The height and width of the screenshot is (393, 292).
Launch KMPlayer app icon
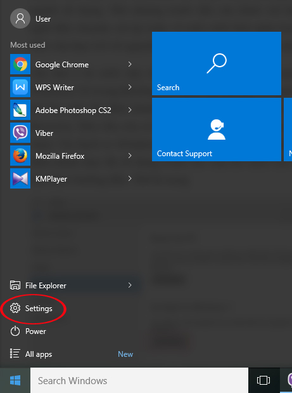(x=20, y=178)
